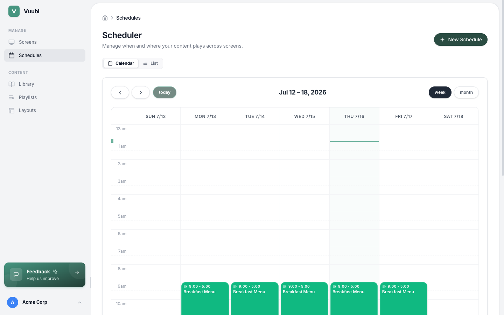The height and width of the screenshot is (315, 504).
Task: Click the TUE 7/14 column header
Action: click(255, 116)
